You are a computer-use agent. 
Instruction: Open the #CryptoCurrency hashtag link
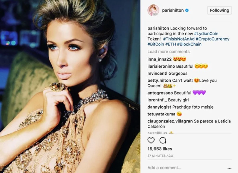point(212,39)
